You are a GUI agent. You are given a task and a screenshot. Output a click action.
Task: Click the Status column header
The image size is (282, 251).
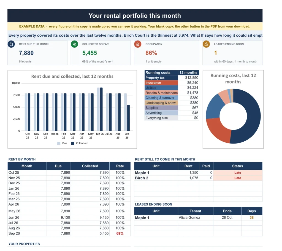(x=238, y=166)
